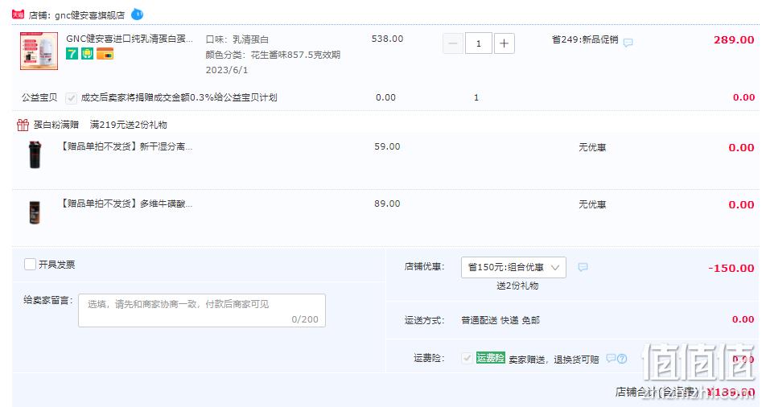Click the item price 289.00
Viewport: 762px width, 407px height.
pyautogui.click(x=734, y=40)
